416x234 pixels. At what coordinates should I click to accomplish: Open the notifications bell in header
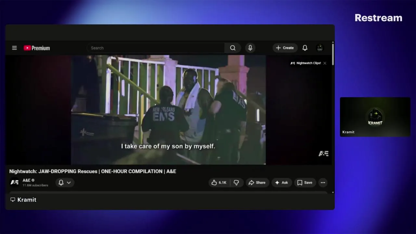coord(305,48)
